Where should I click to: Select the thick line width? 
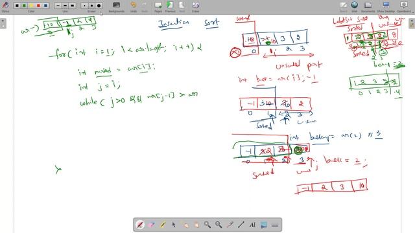tap(72, 5)
